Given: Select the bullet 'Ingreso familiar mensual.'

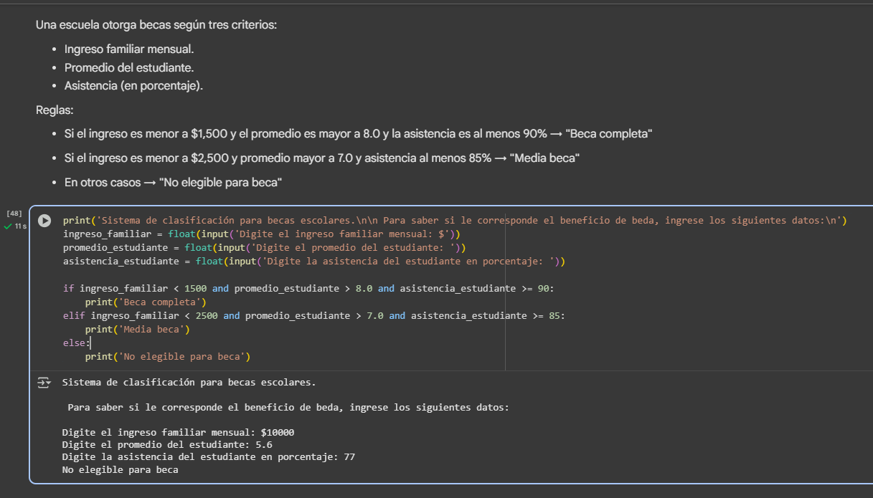Looking at the screenshot, I should tap(129, 49).
